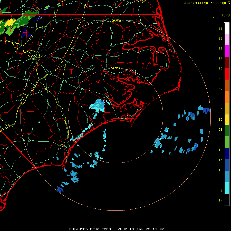This screenshot has height=231, width=231.
Task: Click the dark green 30 K FT swatch
Action: [227, 131]
